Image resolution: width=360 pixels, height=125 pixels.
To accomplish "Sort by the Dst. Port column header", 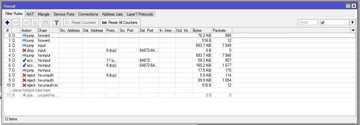I will [149, 31].
